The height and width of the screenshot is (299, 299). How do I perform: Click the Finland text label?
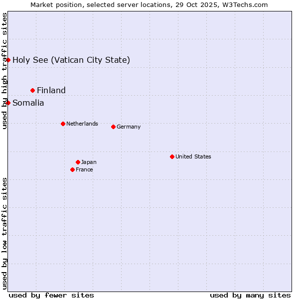point(51,90)
